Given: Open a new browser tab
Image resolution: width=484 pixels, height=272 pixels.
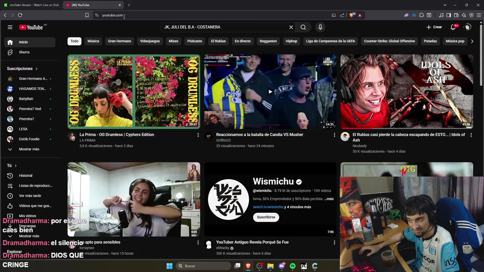Looking at the screenshot, I should pyautogui.click(x=129, y=5).
